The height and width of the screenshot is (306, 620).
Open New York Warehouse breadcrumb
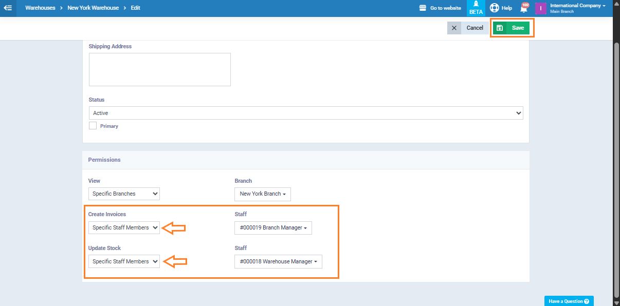(x=93, y=8)
